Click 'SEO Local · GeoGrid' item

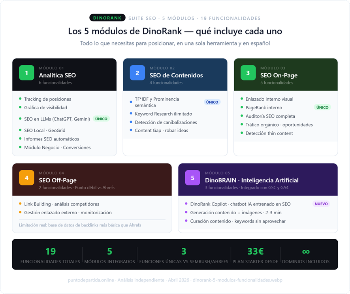(x=45, y=130)
